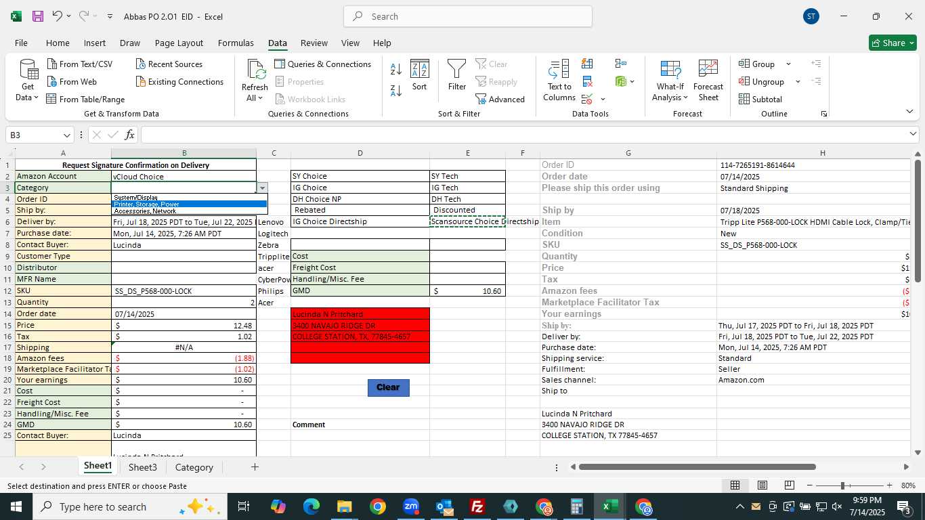This screenshot has height=520, width=925.
Task: Import data From Text/CSV
Action: click(x=79, y=64)
